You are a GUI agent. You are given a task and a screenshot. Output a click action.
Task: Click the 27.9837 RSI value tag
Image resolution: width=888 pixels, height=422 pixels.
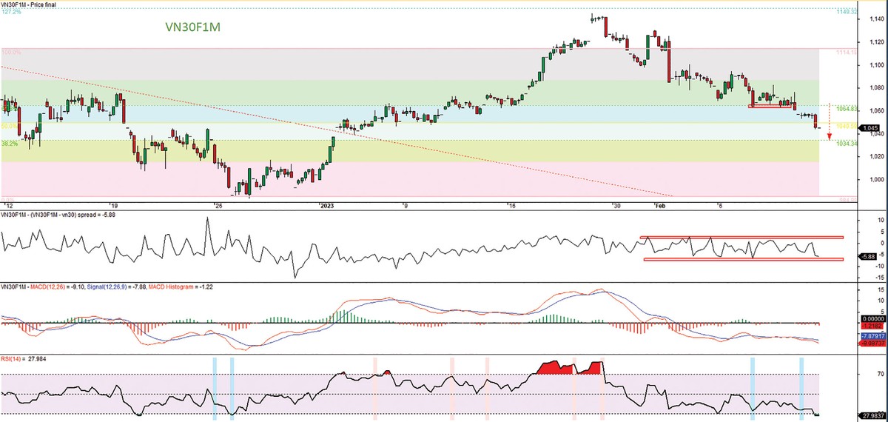click(x=871, y=416)
